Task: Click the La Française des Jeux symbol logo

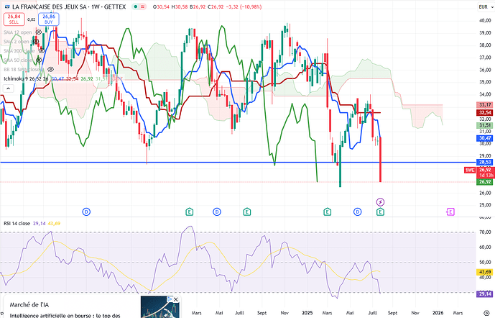Action: [x=6, y=6]
